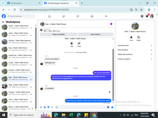Open the Gaming icon in top navigation
Screen dimensions: 158x118
[106, 16]
